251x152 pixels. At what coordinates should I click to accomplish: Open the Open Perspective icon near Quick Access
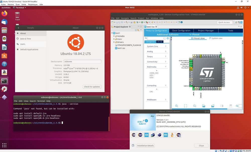click(x=236, y=22)
